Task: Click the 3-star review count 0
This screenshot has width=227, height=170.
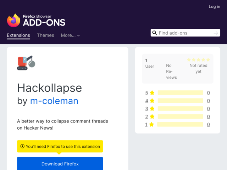Action: tap(209, 109)
